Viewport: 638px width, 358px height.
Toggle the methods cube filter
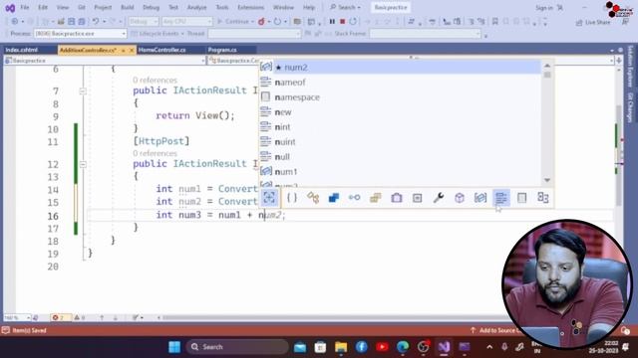(x=460, y=198)
